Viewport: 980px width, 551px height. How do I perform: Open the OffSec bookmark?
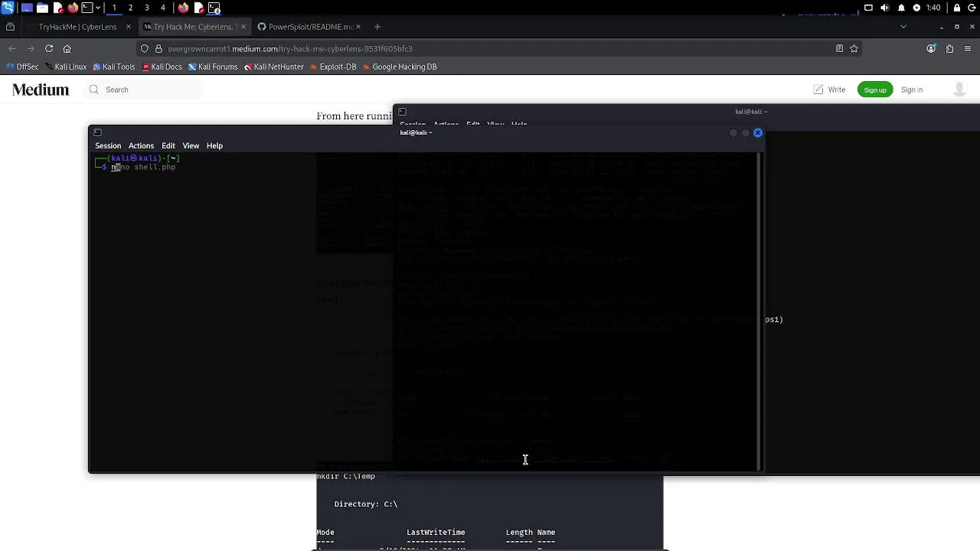(22, 67)
